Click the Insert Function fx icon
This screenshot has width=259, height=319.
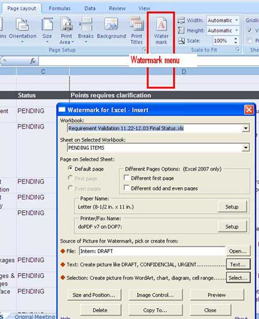pos(33,60)
